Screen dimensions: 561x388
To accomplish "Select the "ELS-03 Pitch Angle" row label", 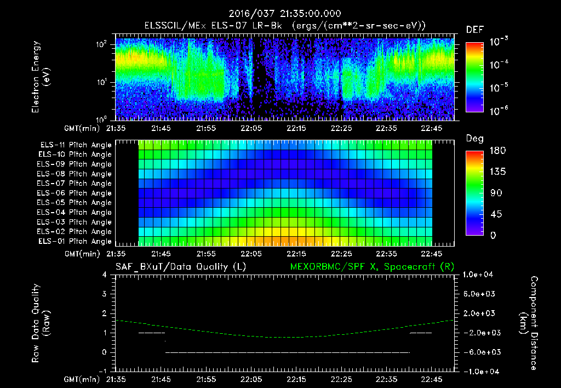I will pyautogui.click(x=74, y=222).
